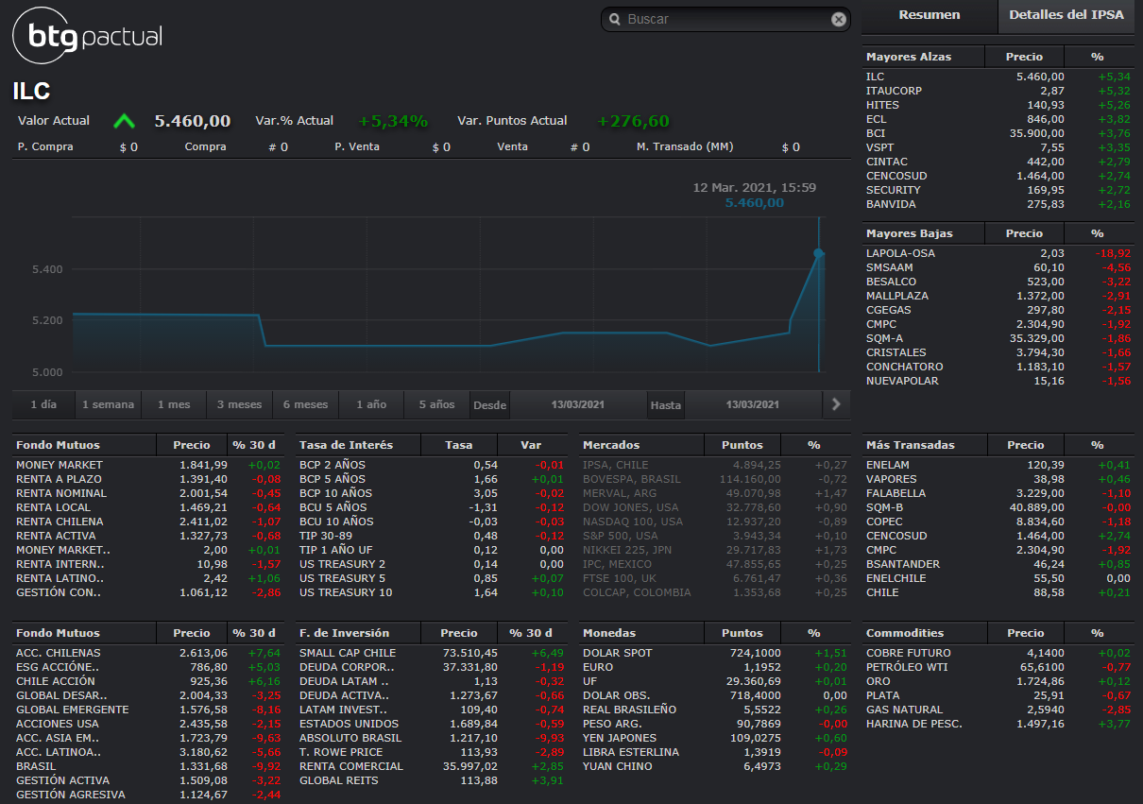1143x804 pixels.
Task: Select the 6 meses chart range
Action: click(305, 404)
